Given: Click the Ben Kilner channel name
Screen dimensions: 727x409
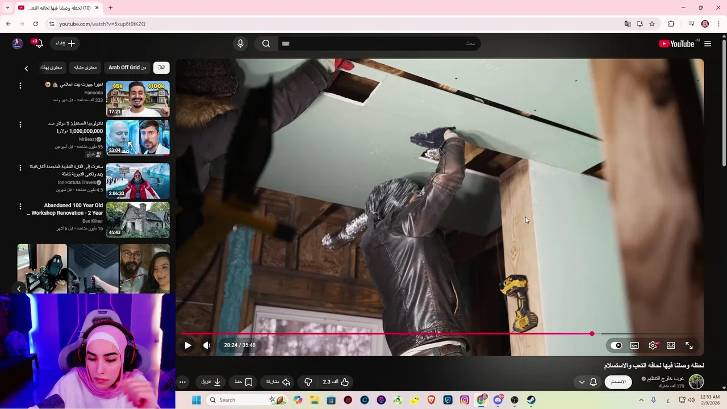Looking at the screenshot, I should pyautogui.click(x=93, y=221).
